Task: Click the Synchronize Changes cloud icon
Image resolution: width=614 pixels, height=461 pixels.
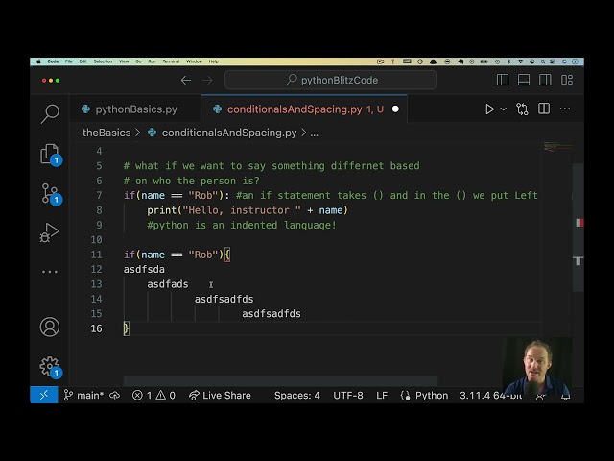Action: pos(115,395)
